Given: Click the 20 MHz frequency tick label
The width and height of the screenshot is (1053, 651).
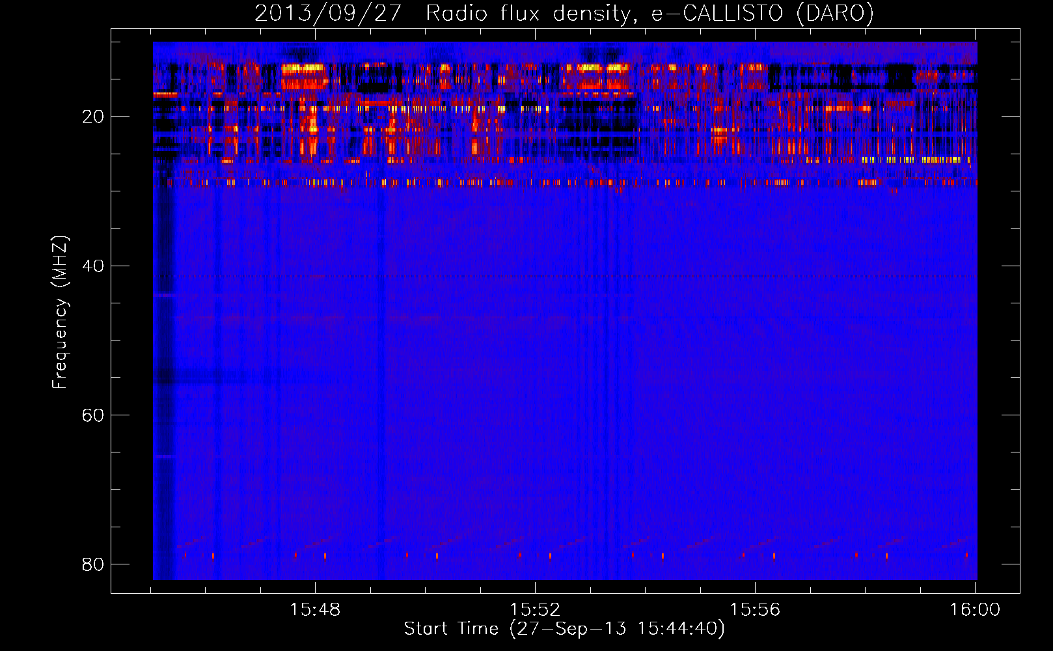Looking at the screenshot, I should (x=93, y=117).
